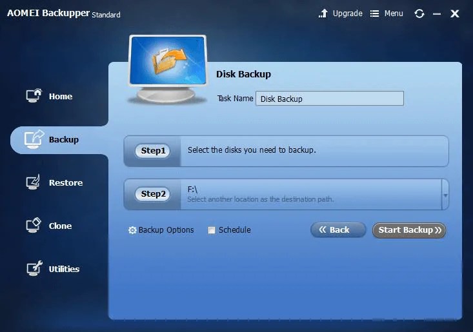Minimize the AOMEI Backupper window
473x332 pixels.
click(437, 14)
